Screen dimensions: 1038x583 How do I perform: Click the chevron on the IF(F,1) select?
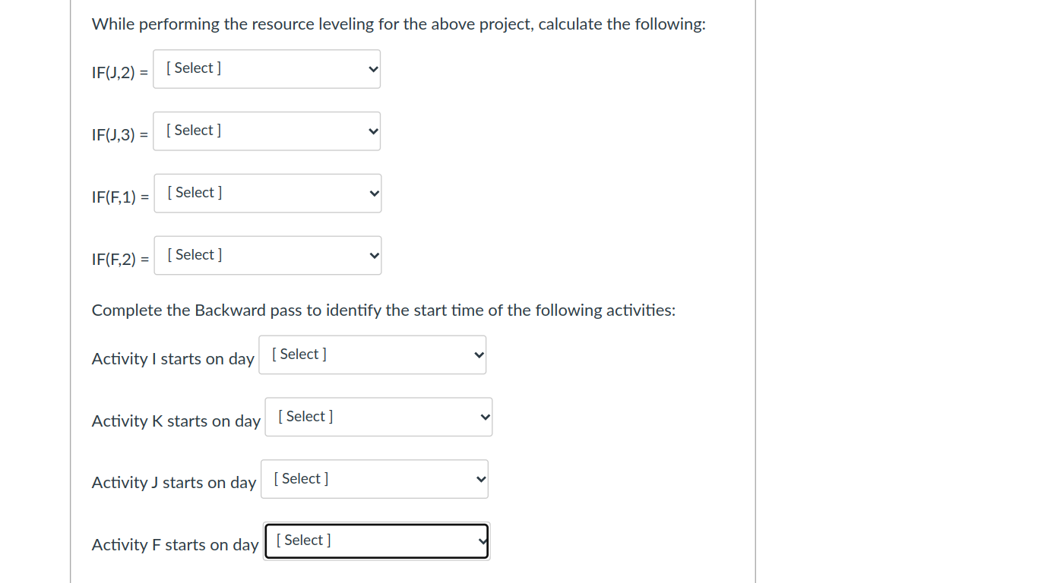coord(372,193)
